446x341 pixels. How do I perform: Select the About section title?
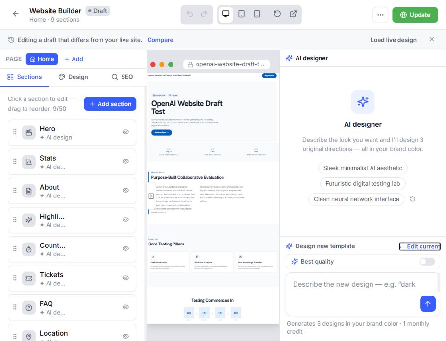(49, 187)
